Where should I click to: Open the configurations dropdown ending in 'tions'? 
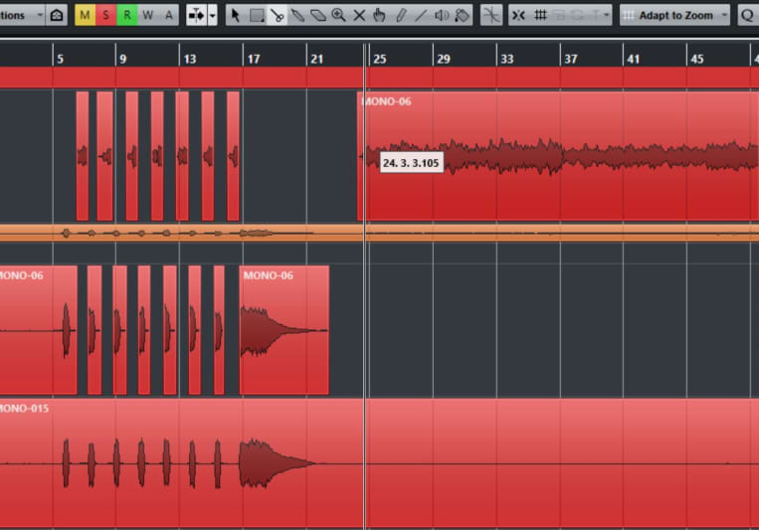(22, 15)
